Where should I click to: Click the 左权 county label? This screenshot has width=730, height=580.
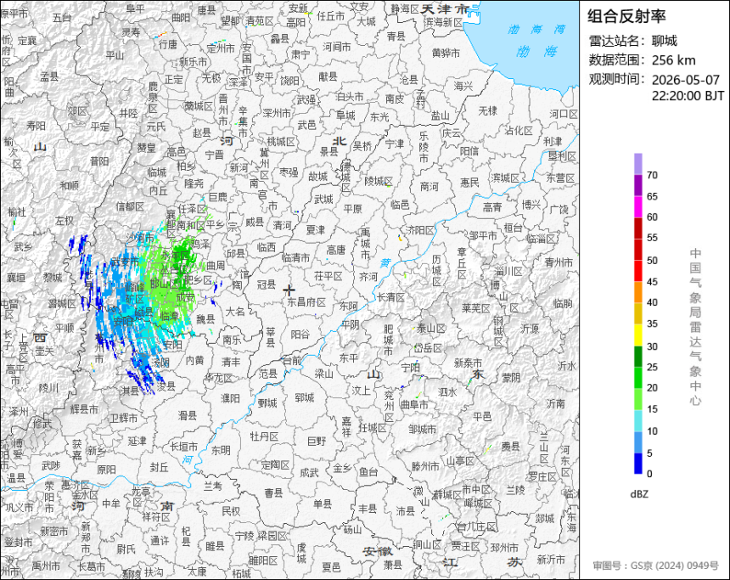65,220
